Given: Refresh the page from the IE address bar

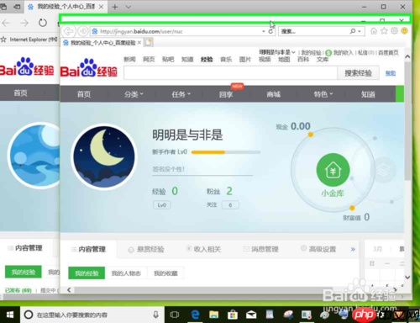Looking at the screenshot, I should [270, 31].
